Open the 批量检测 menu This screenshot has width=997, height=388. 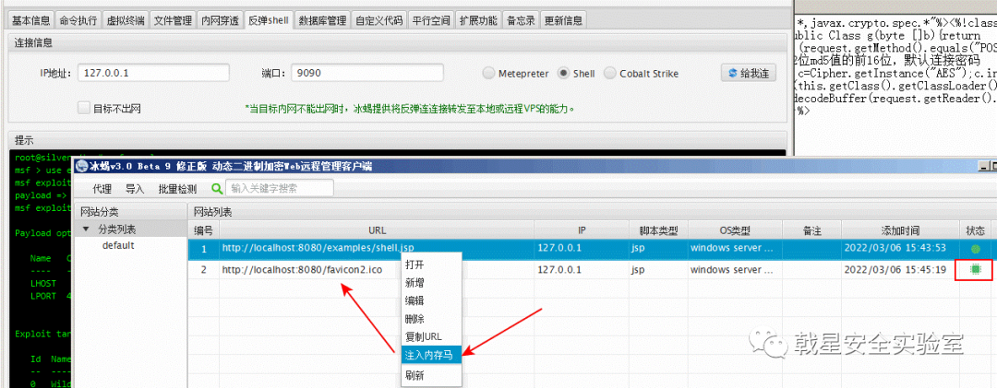[x=177, y=189]
